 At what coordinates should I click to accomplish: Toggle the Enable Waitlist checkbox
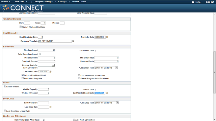[x=5, y=86]
